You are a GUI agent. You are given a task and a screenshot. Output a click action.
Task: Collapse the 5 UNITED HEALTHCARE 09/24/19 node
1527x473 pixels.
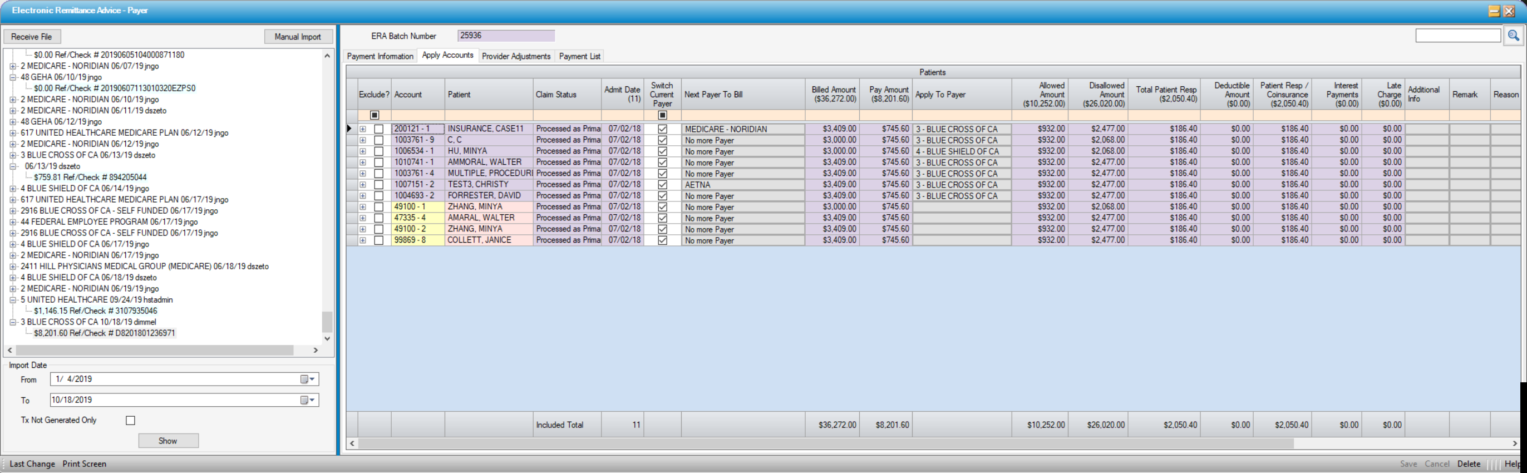[x=12, y=300]
